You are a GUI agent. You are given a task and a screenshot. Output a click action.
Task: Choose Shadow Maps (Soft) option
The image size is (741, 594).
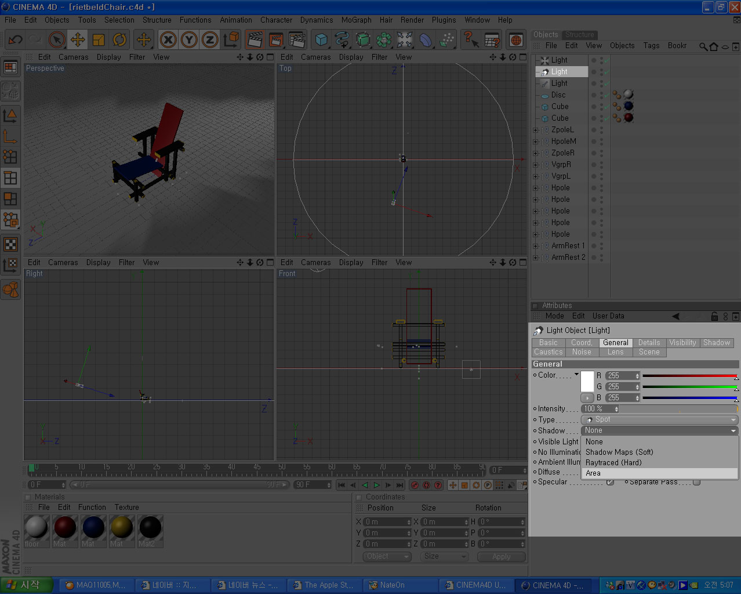[659, 452]
